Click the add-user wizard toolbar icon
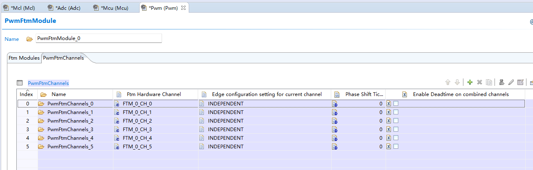This screenshot has height=170, width=533. click(501, 83)
